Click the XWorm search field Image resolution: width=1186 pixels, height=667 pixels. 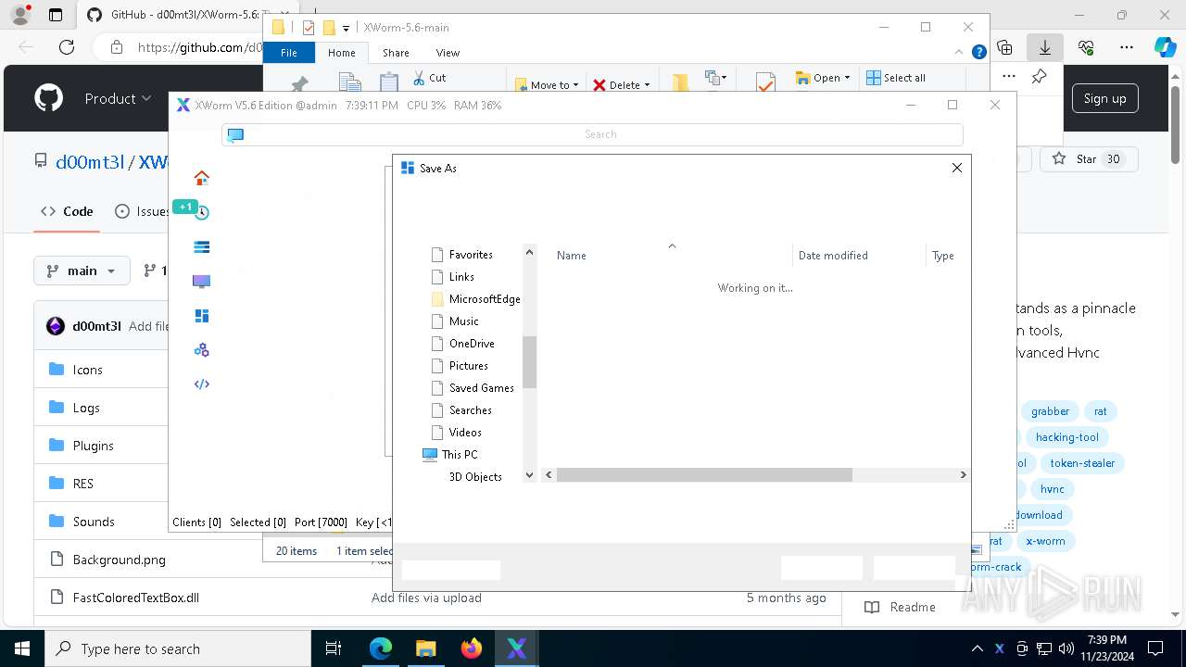(593, 134)
